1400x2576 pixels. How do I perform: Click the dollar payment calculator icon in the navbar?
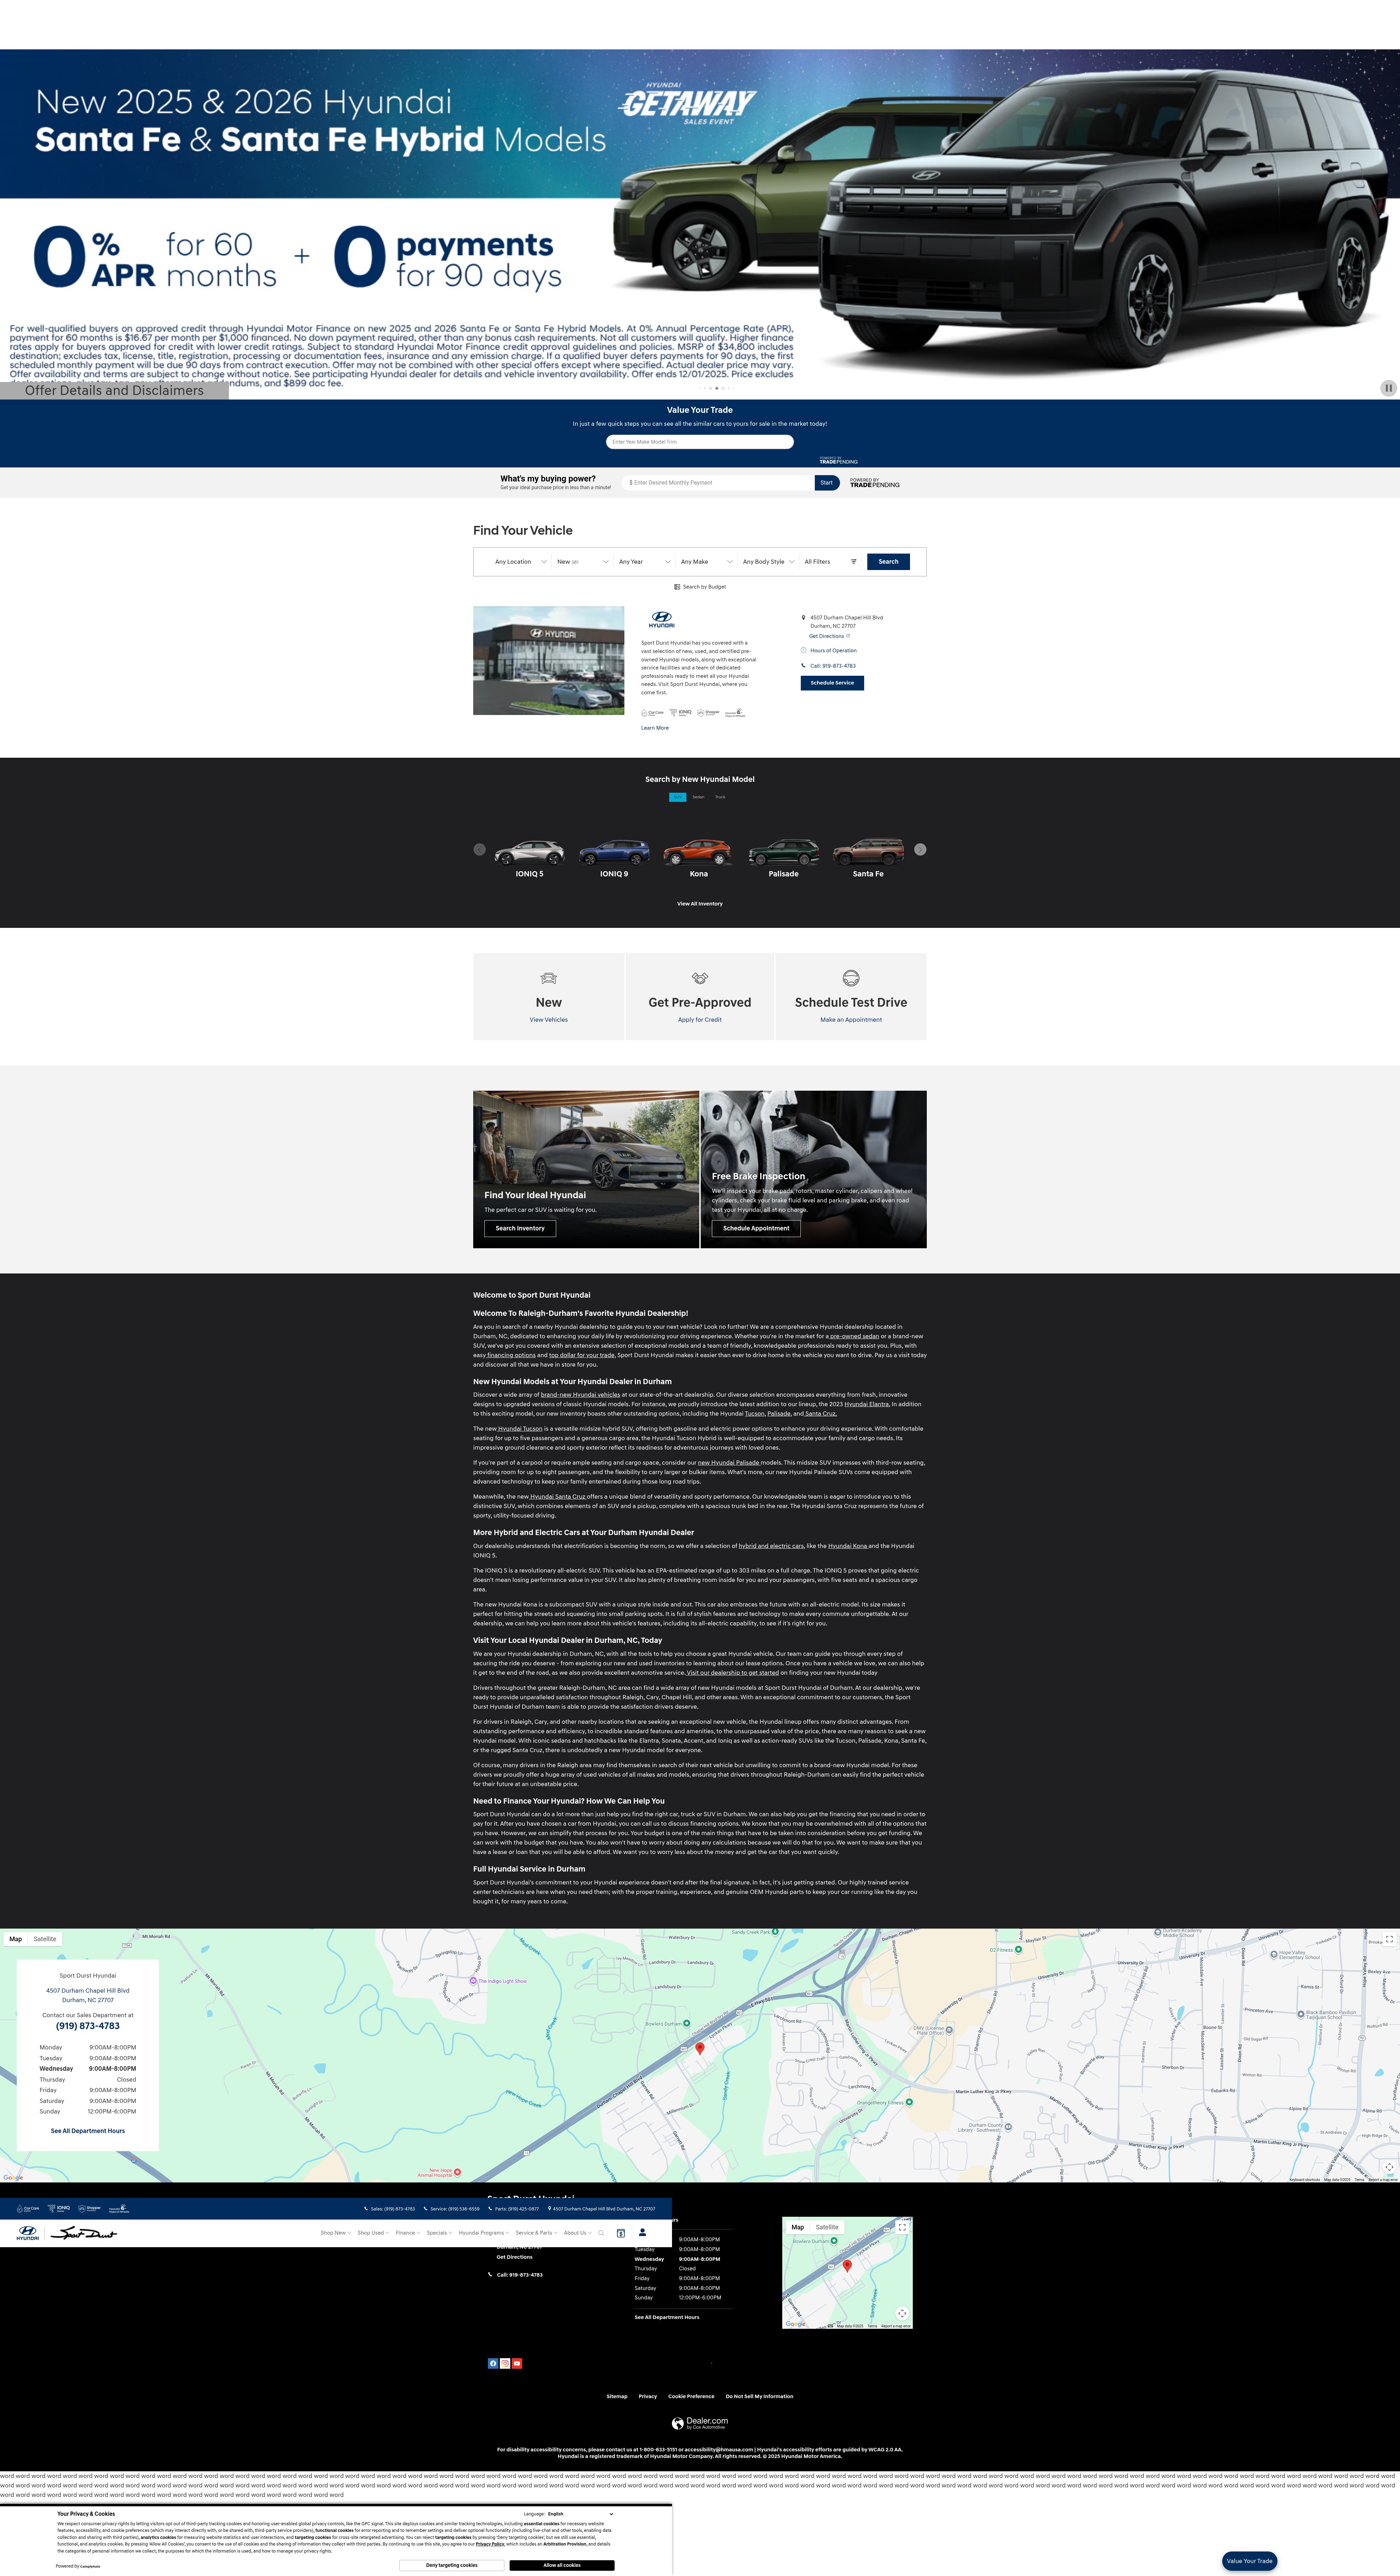coord(621,2233)
